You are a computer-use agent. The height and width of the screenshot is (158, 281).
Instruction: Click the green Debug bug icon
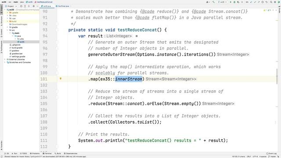click(x=234, y=2)
